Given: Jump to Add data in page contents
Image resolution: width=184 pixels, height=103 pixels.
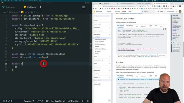Looking at the screenshot, I should (x=175, y=32).
